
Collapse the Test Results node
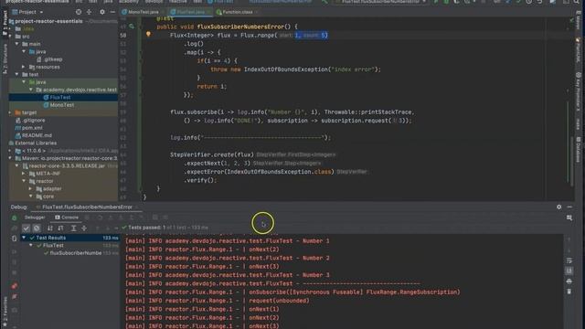click(24, 238)
